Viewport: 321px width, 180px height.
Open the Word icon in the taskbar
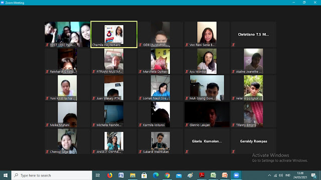tap(121, 175)
